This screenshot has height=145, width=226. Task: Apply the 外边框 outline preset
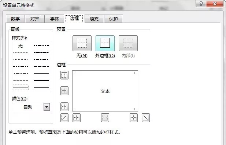coord(105,43)
